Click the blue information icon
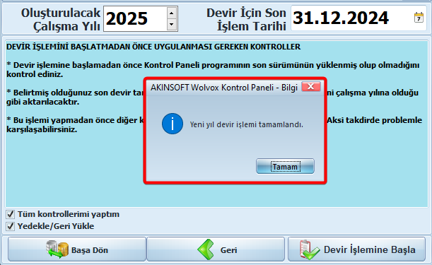 [x=173, y=124]
